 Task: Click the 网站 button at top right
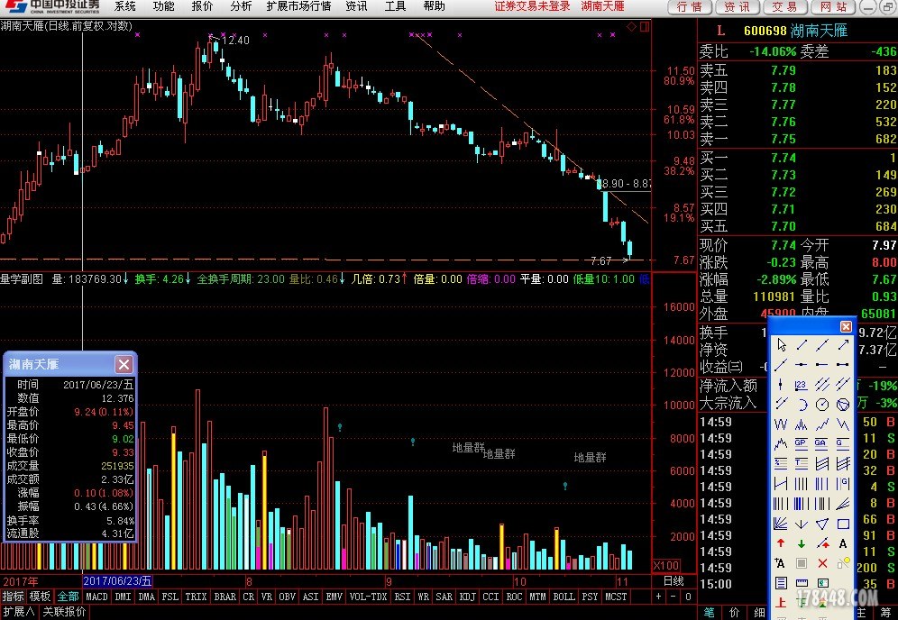click(833, 7)
